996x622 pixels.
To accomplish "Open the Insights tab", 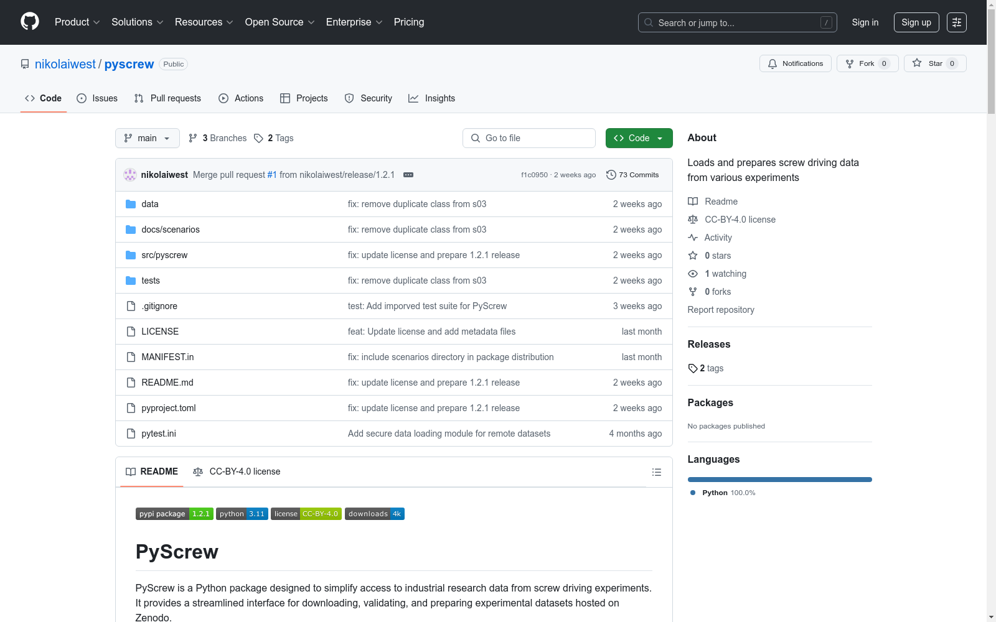I will pos(431,98).
